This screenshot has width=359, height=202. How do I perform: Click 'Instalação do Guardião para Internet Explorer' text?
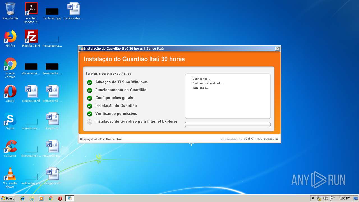pyautogui.click(x=136, y=121)
